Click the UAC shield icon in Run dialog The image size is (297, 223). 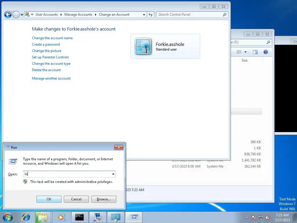click(25, 182)
